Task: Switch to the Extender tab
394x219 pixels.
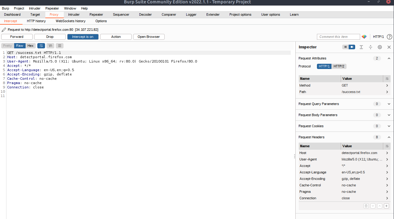Action: 213,14
